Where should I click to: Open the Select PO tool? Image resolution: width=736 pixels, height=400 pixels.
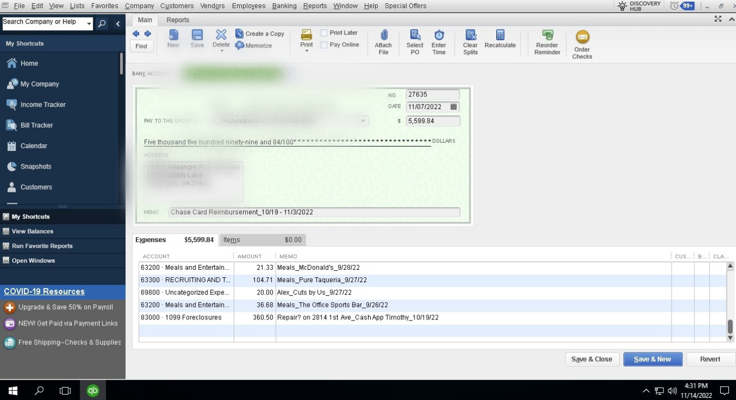click(x=415, y=42)
